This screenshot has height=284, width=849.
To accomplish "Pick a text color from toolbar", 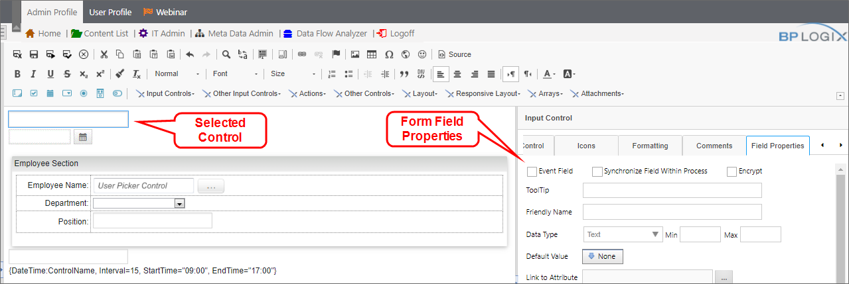I will [547, 74].
